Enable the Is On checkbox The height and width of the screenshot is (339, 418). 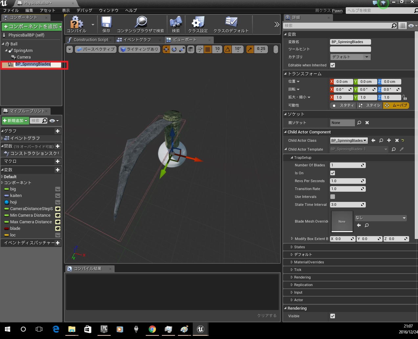point(333,173)
